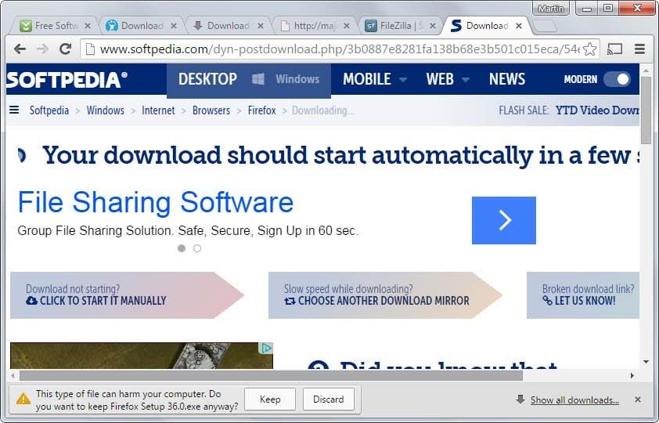Go to Browsers breadcrumb link
Image resolution: width=659 pixels, height=423 pixels.
tap(211, 110)
